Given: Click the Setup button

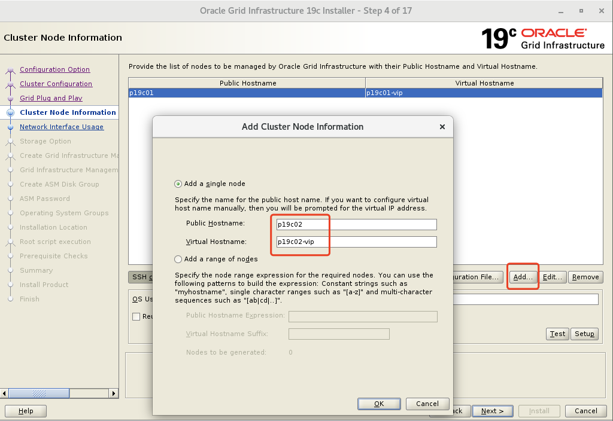Looking at the screenshot, I should (x=584, y=334).
